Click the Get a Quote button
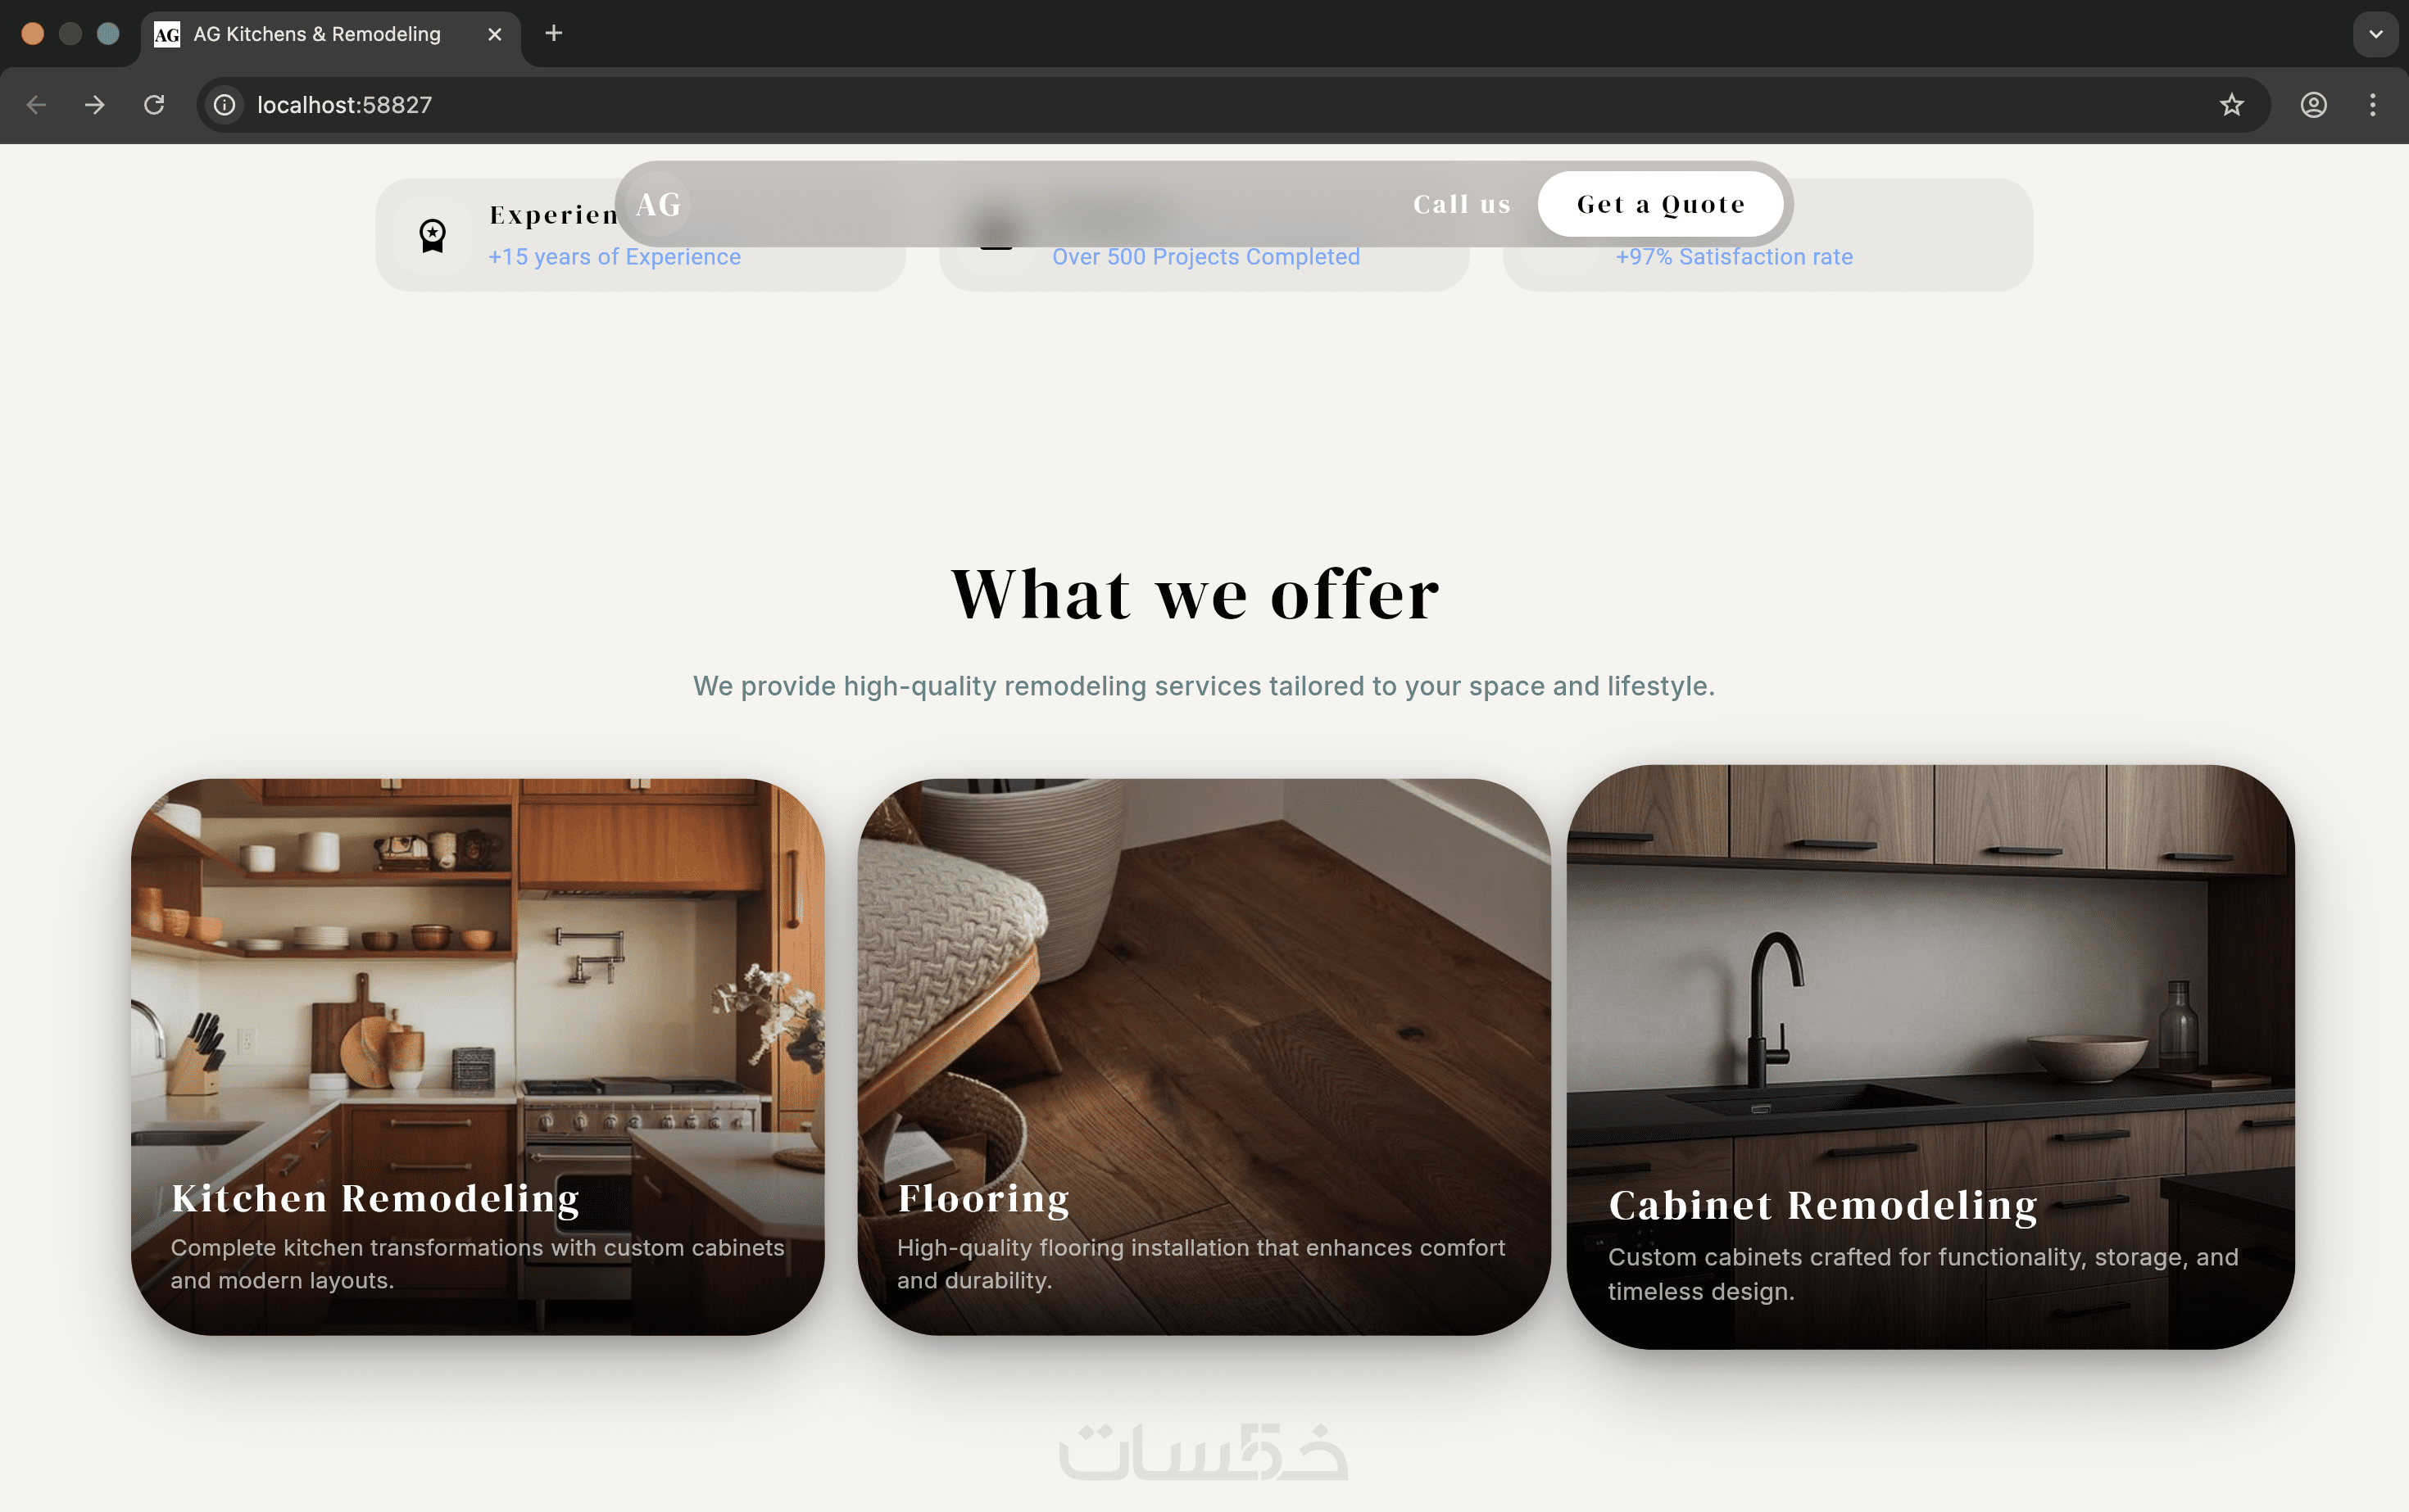The width and height of the screenshot is (2409, 1512). coord(1661,204)
